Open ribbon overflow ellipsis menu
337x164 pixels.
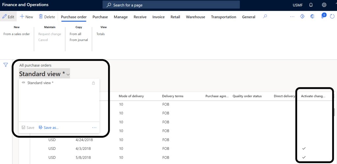point(292,17)
